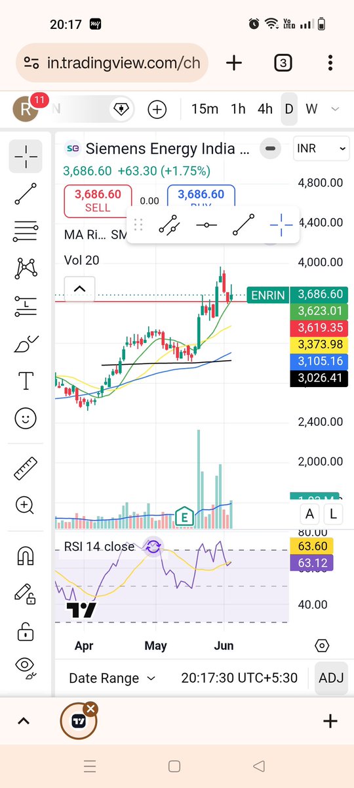This screenshot has height=788, width=354.
Task: Open the RSI 14 close legend
Action: click(99, 546)
